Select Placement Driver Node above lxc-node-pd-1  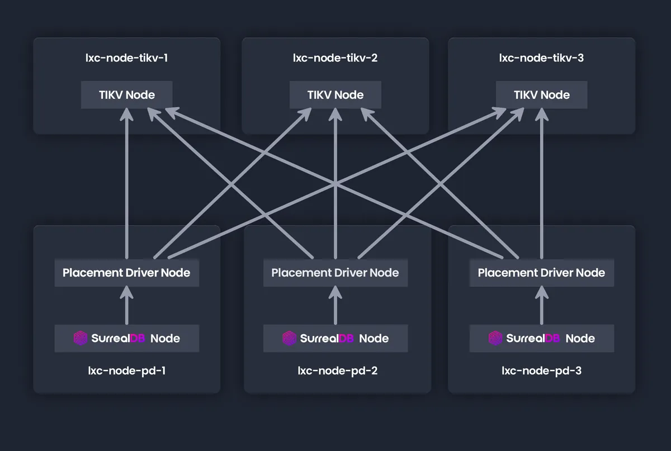coord(127,273)
